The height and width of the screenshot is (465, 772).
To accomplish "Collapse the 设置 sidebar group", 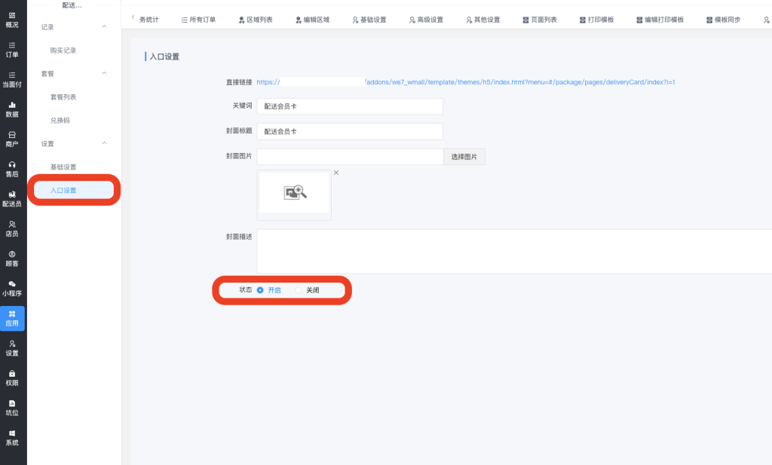I will [x=104, y=143].
